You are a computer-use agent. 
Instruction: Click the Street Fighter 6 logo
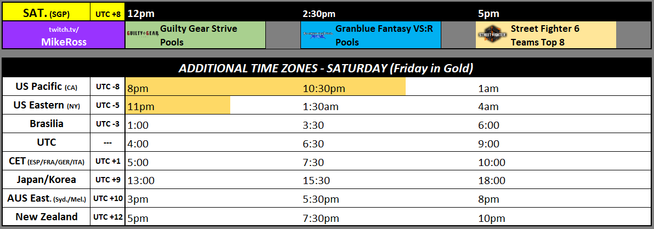(492, 35)
